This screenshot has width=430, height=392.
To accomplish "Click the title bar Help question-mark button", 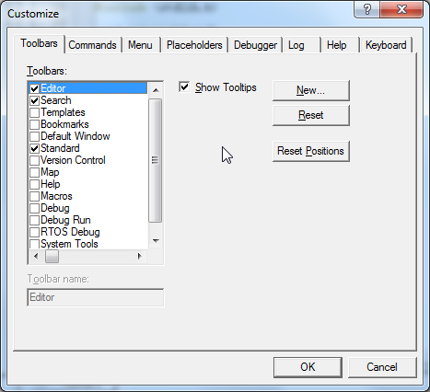I will pos(366,9).
